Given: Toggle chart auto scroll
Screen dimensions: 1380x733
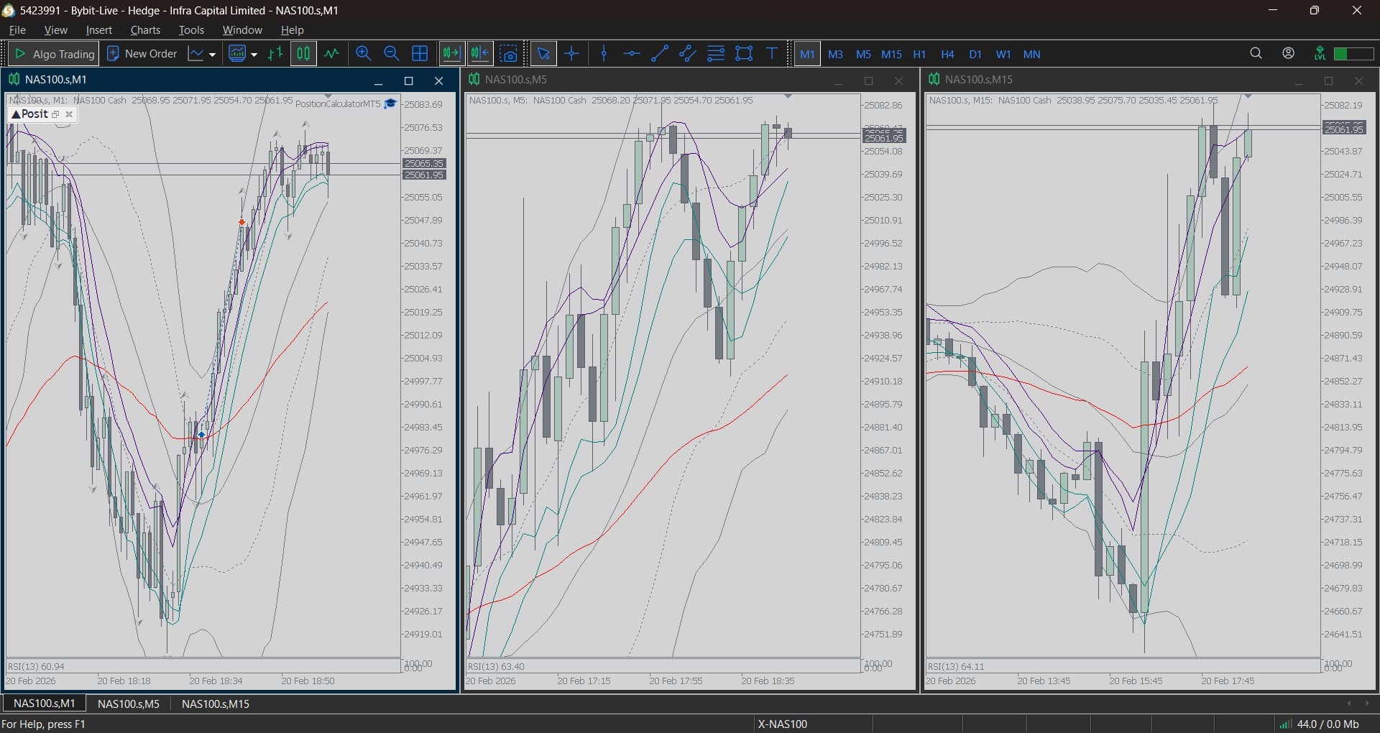Looking at the screenshot, I should [451, 54].
